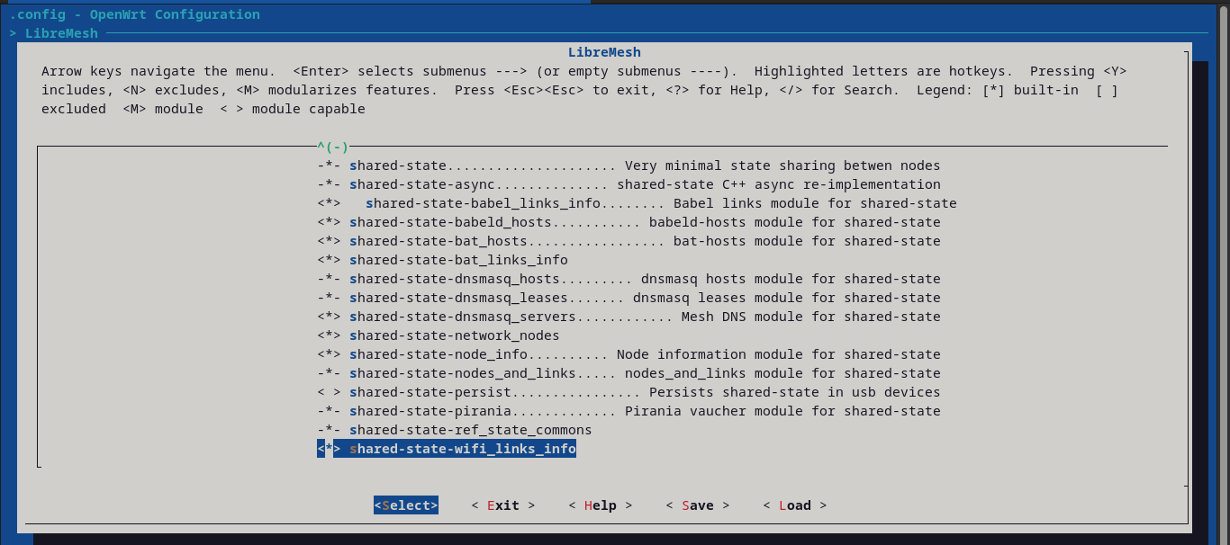Click 'Arrow keys navigate the menu.' help text
This screenshot has height=545, width=1230.
tap(158, 71)
